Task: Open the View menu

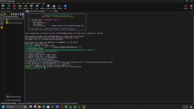Action: [x=13, y=3]
